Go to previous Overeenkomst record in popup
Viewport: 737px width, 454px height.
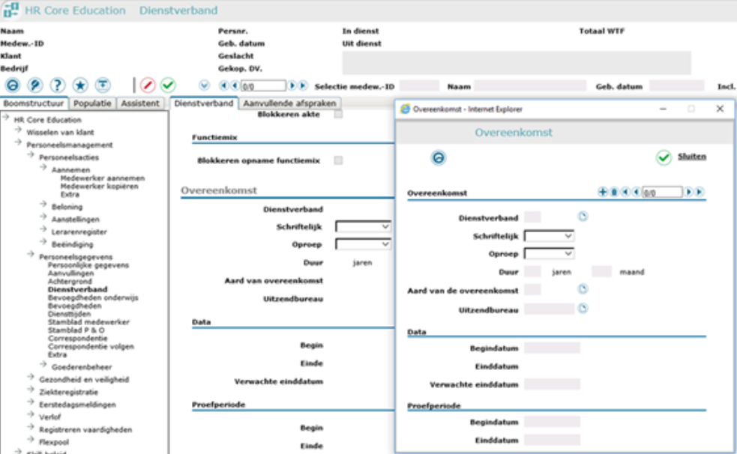(x=637, y=192)
